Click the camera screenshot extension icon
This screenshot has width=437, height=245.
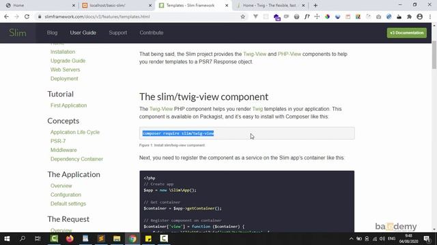pos(378,16)
